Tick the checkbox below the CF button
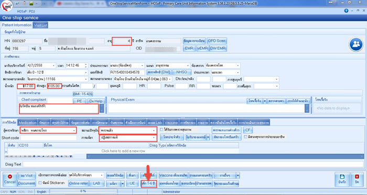 [x=245, y=136]
